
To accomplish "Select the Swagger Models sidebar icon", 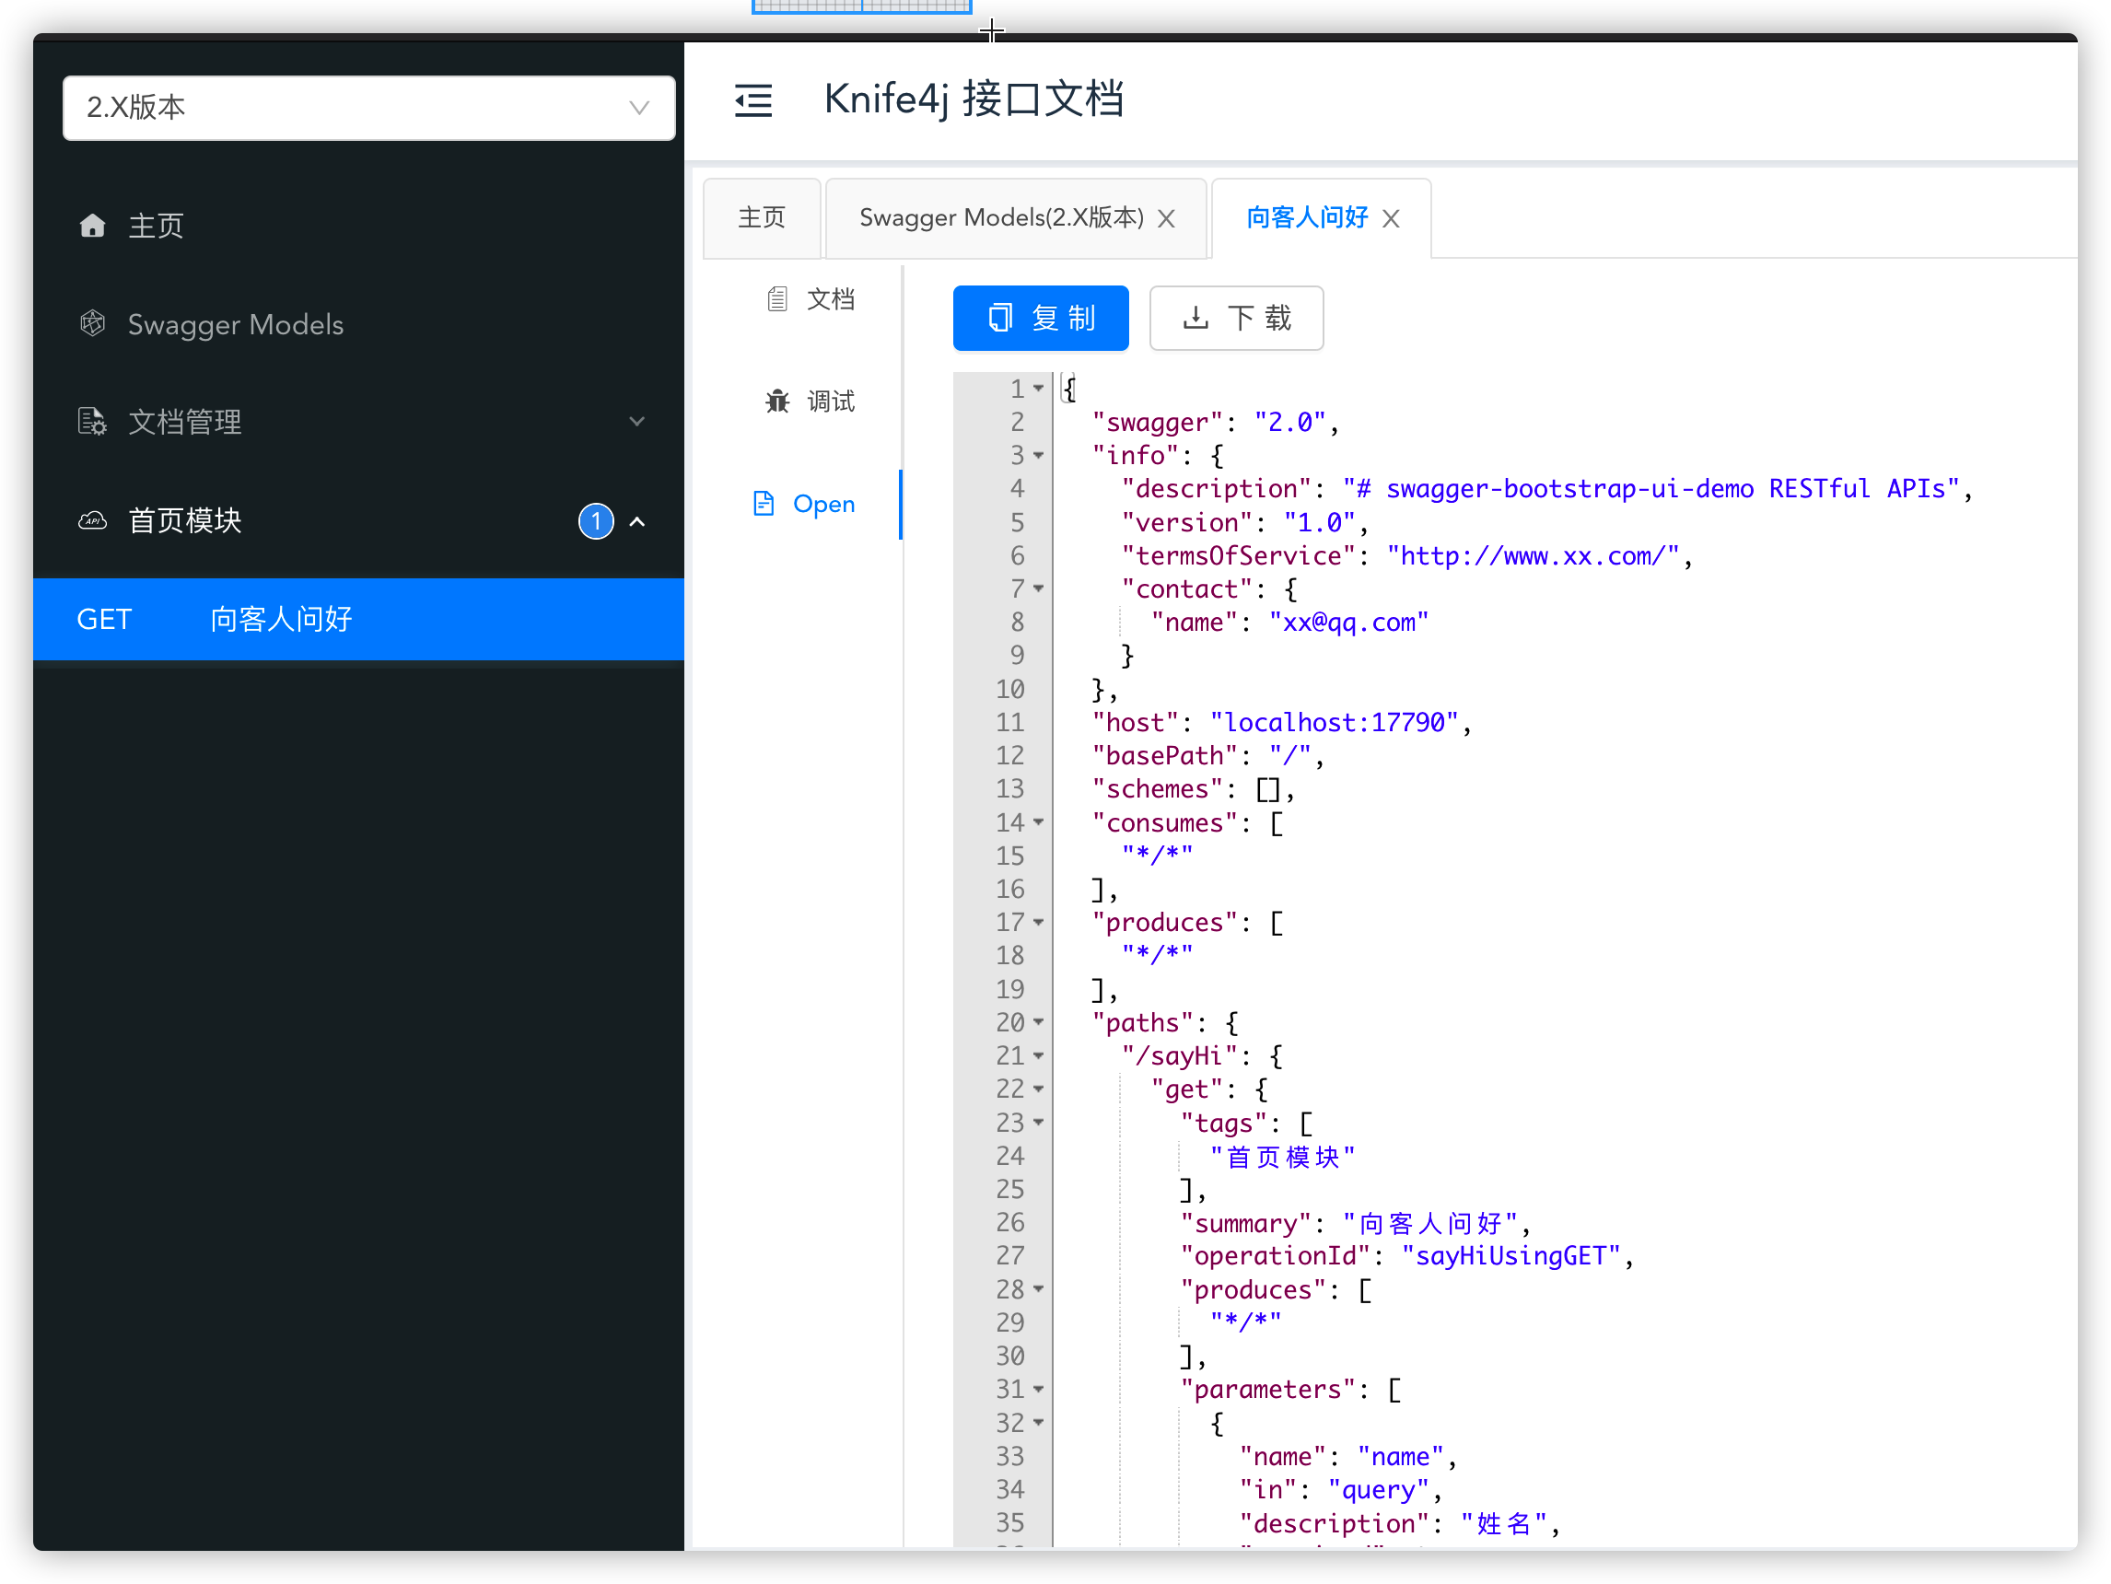I will point(93,323).
